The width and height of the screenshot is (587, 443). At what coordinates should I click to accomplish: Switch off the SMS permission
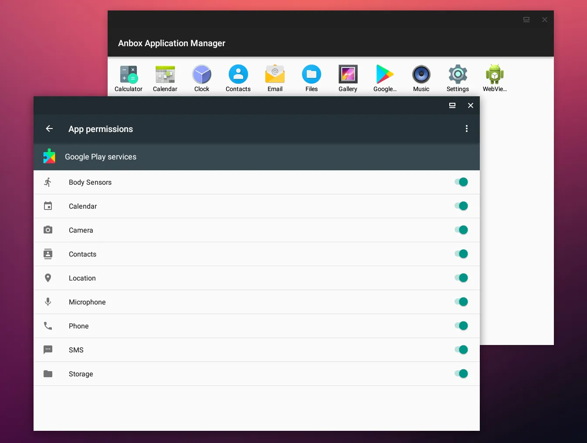[461, 350]
